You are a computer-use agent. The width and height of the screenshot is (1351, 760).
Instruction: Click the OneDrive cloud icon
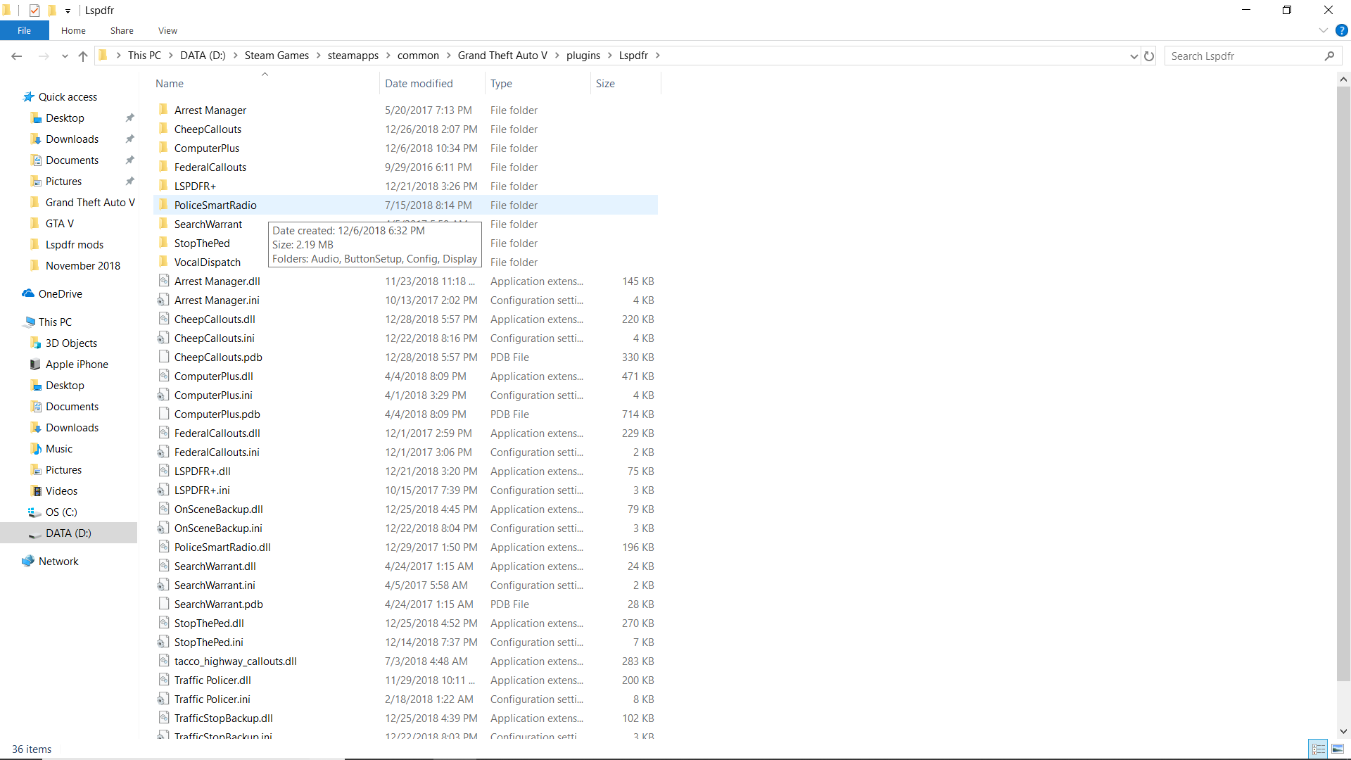click(x=28, y=293)
